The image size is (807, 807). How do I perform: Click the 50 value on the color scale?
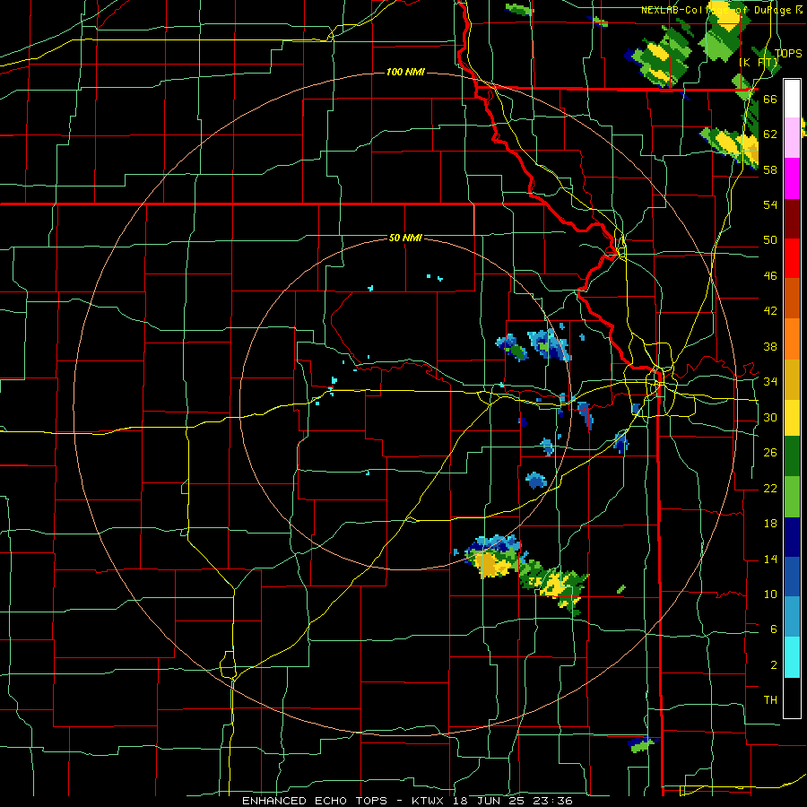(x=770, y=240)
